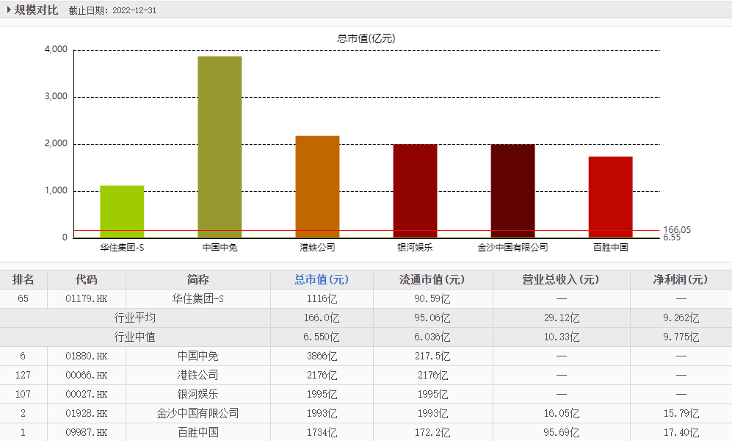This screenshot has height=441, width=732.
Task: Click 百胜中国 axis label under chart
Action: (611, 247)
